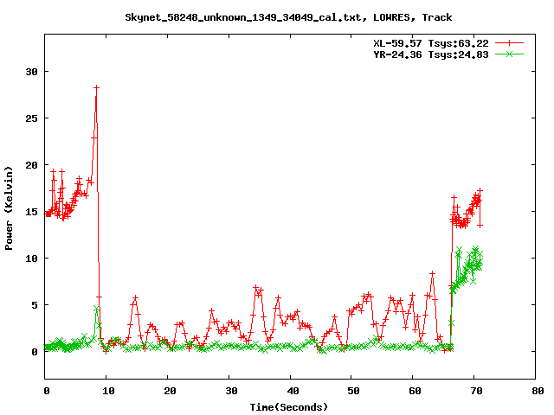The height and width of the screenshot is (415, 554).
Task: Click the red peak near 63 seconds
Action: coord(432,273)
